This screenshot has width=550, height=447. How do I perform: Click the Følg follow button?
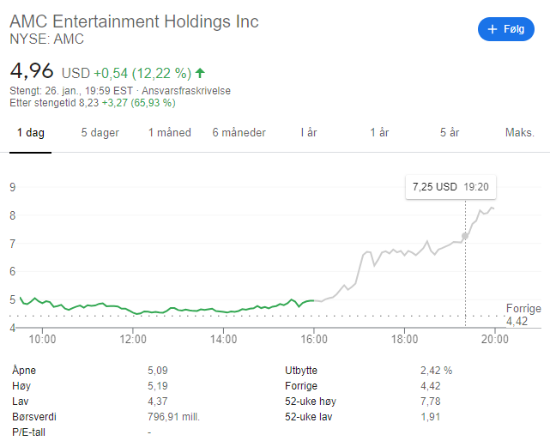point(505,29)
